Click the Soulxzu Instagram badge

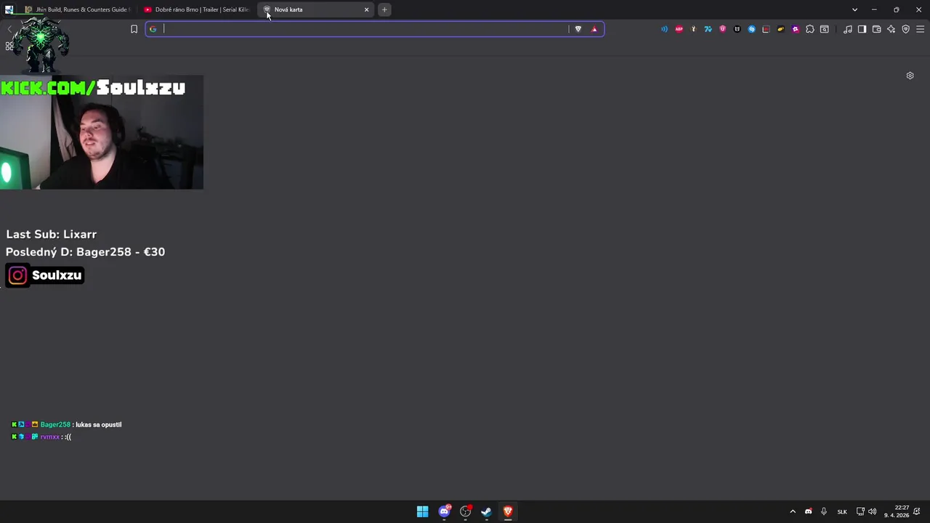click(x=45, y=275)
